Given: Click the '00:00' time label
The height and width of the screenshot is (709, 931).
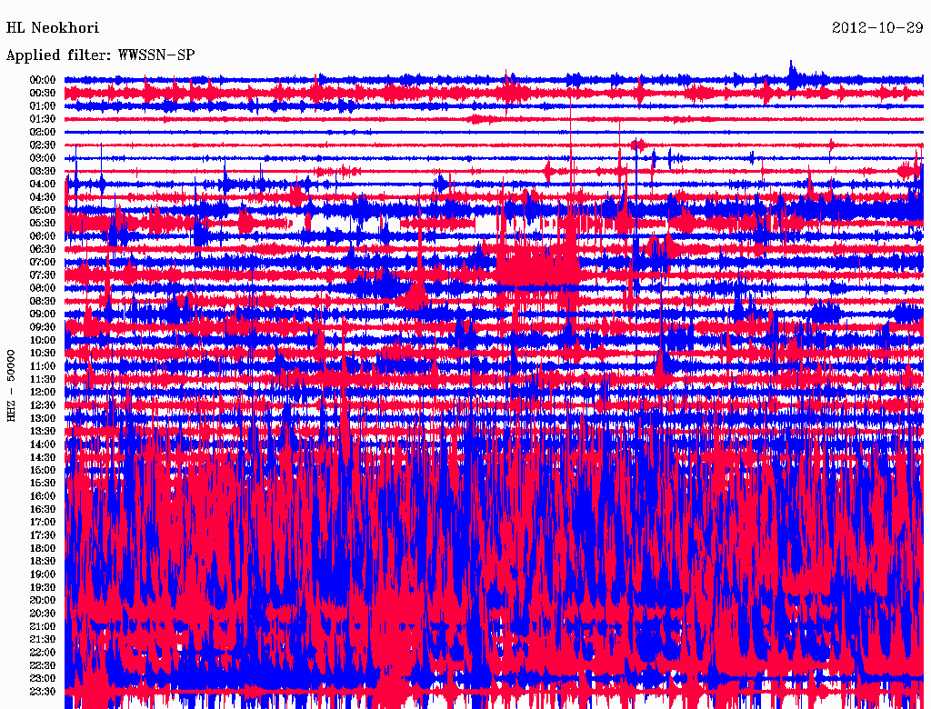Looking at the screenshot, I should [43, 80].
